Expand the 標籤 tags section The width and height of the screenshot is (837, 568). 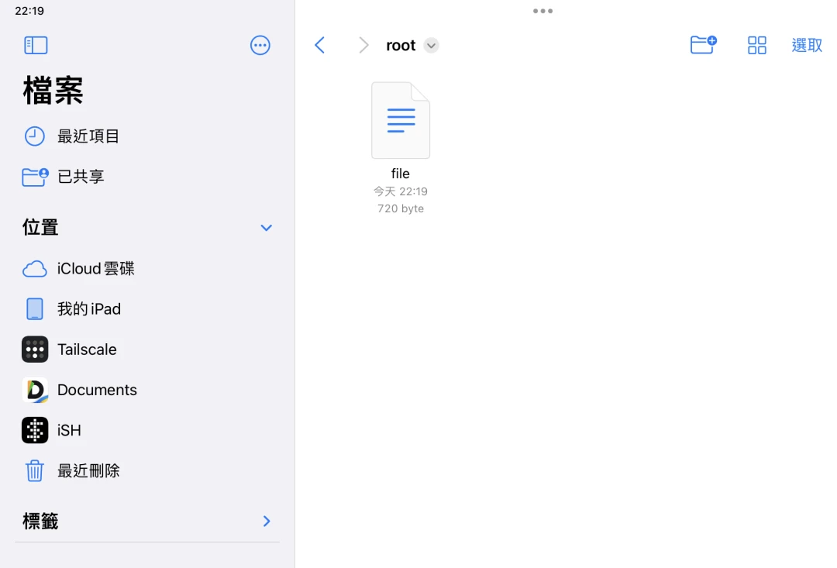(266, 522)
